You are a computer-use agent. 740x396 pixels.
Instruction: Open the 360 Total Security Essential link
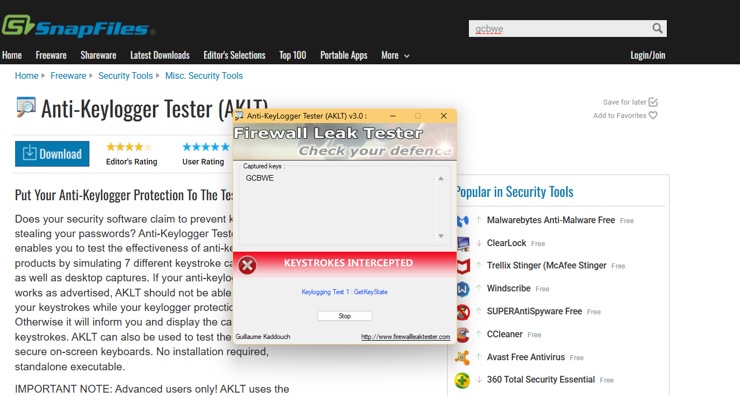[x=541, y=380]
